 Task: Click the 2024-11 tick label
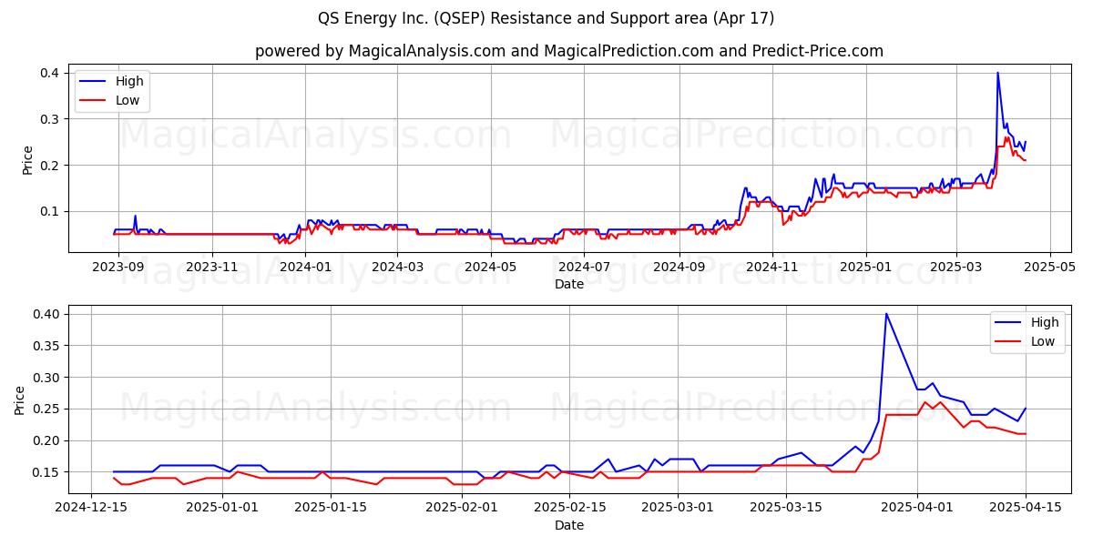point(772,267)
